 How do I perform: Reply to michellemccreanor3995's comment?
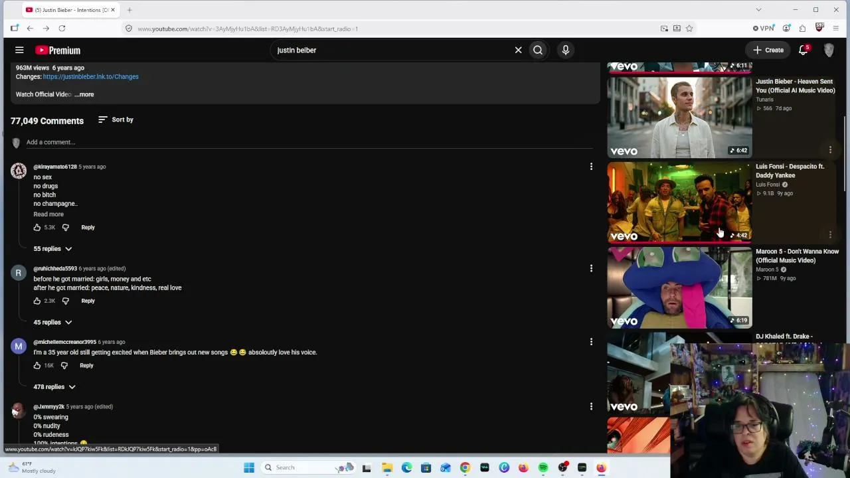click(x=86, y=365)
